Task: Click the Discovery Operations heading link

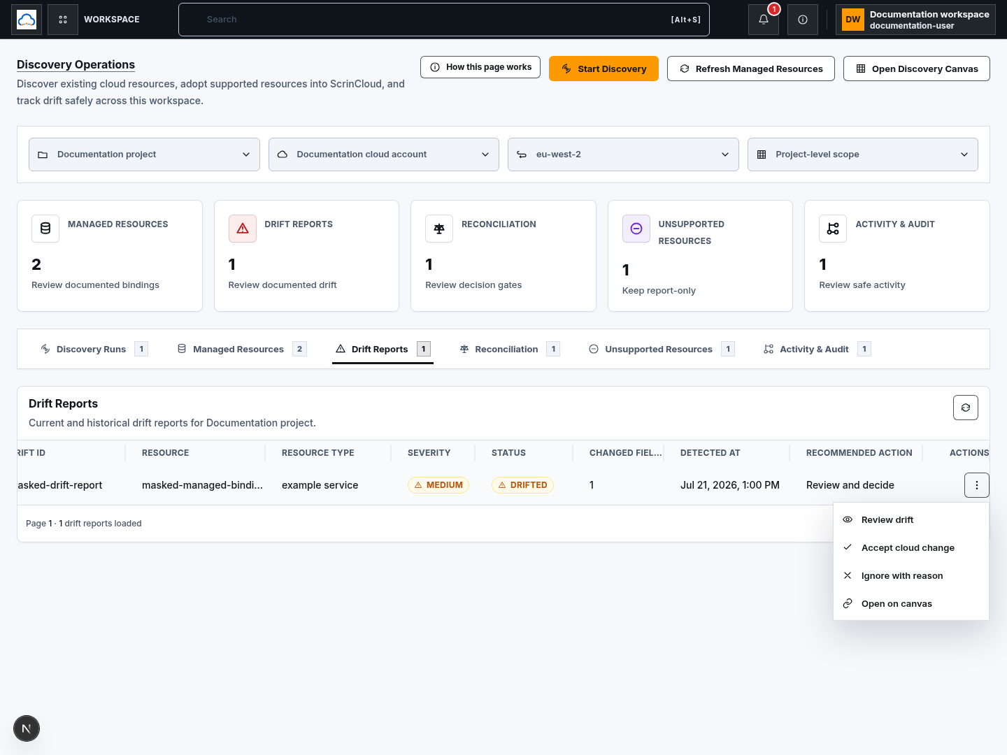Action: [76, 64]
